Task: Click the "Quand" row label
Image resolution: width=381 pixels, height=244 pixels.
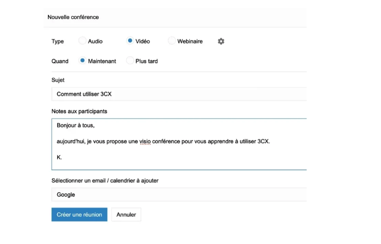Action: coord(60,61)
